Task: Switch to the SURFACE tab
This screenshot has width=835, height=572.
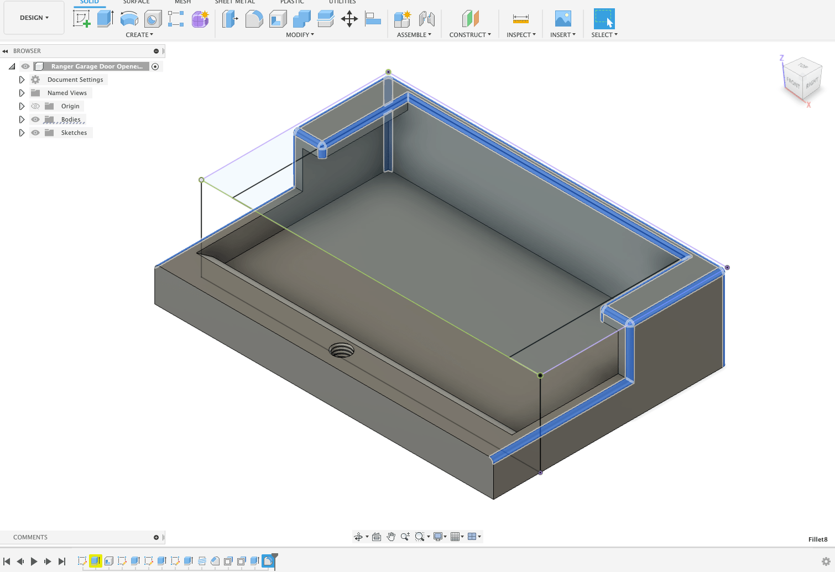Action: pos(136,2)
